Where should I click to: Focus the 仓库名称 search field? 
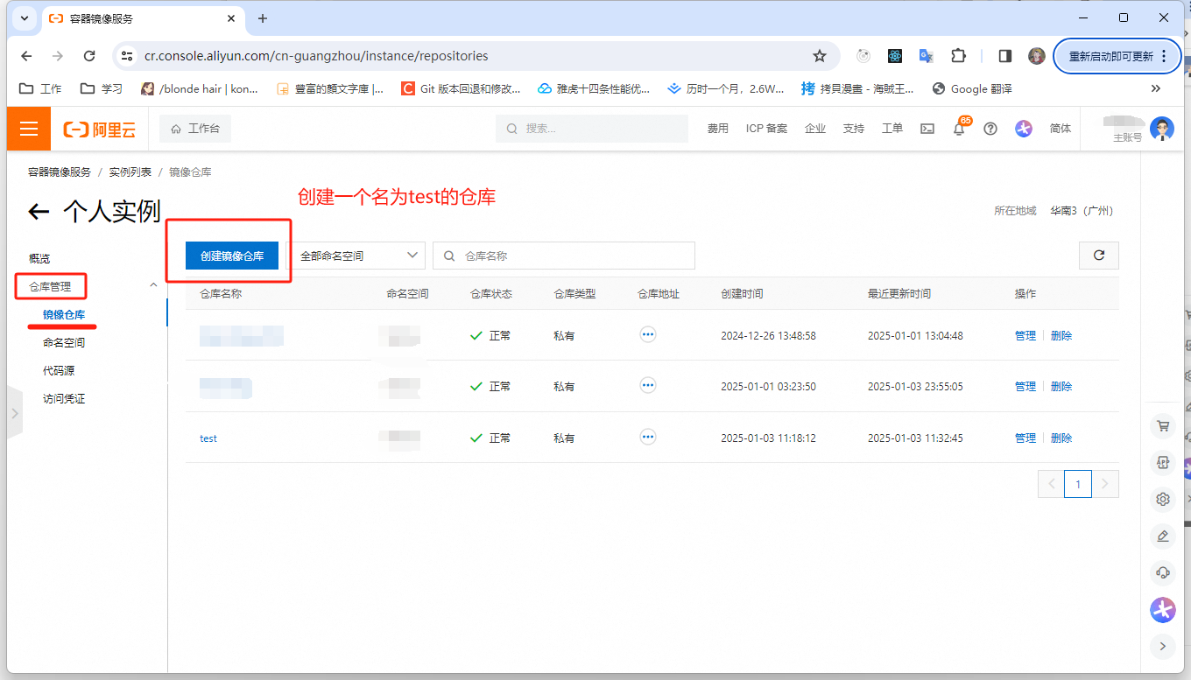click(x=564, y=256)
